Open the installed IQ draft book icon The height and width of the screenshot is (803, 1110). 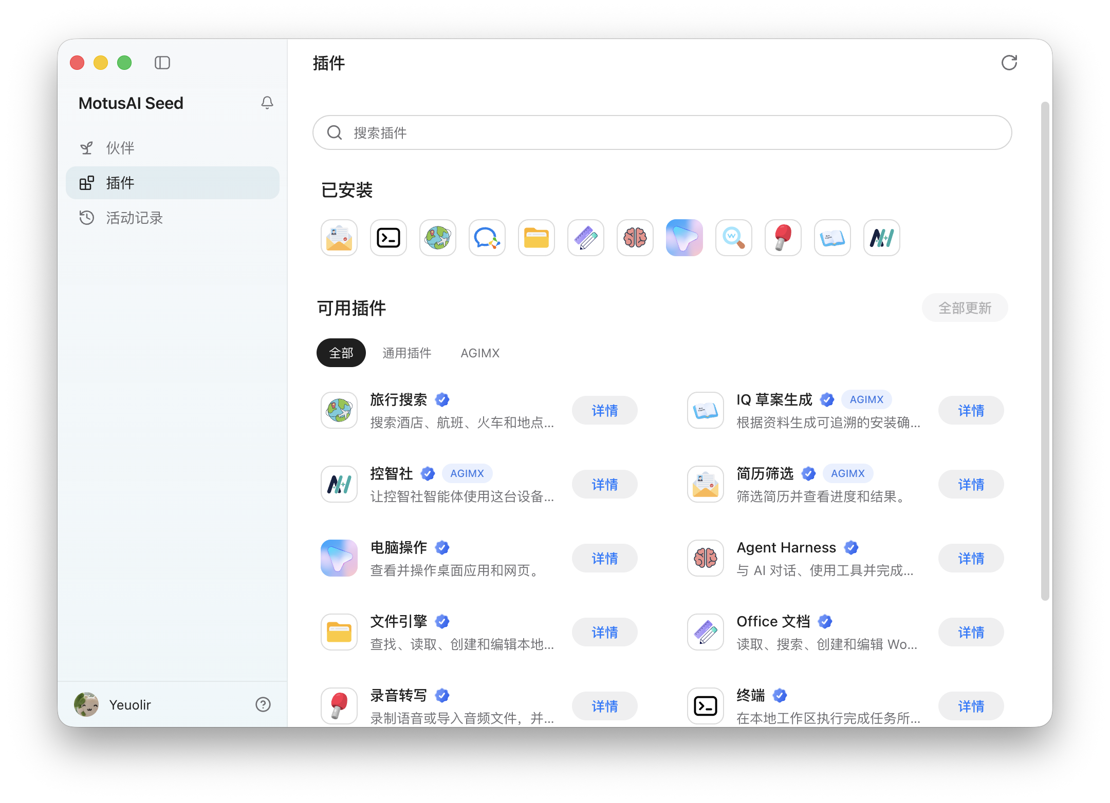pos(832,238)
